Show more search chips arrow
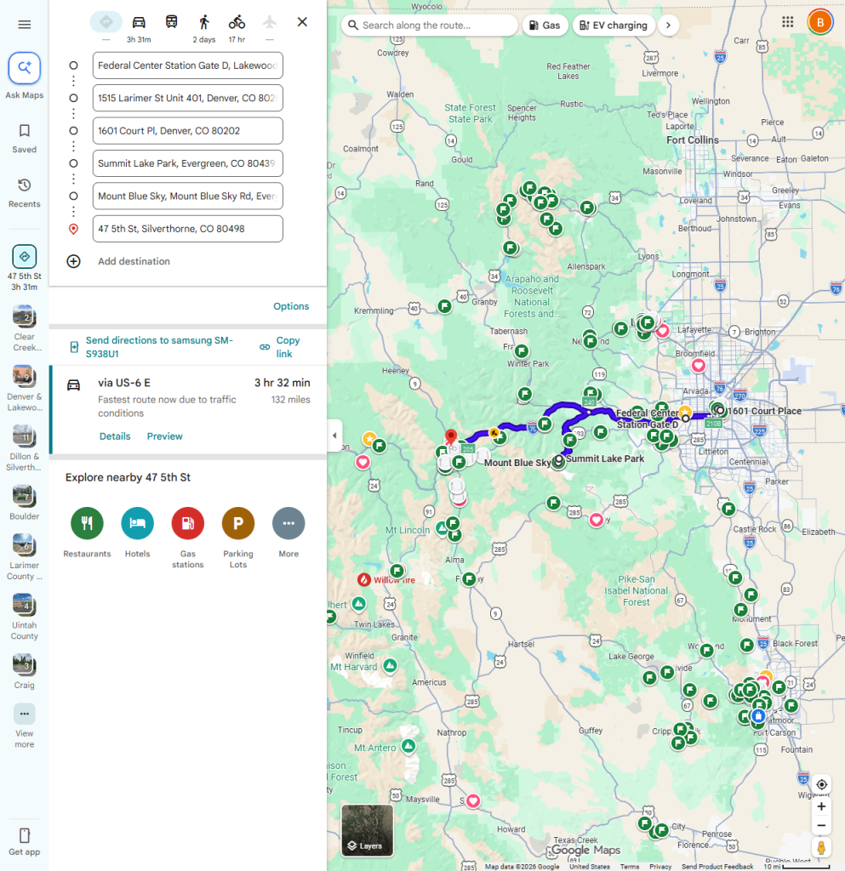 tap(668, 25)
